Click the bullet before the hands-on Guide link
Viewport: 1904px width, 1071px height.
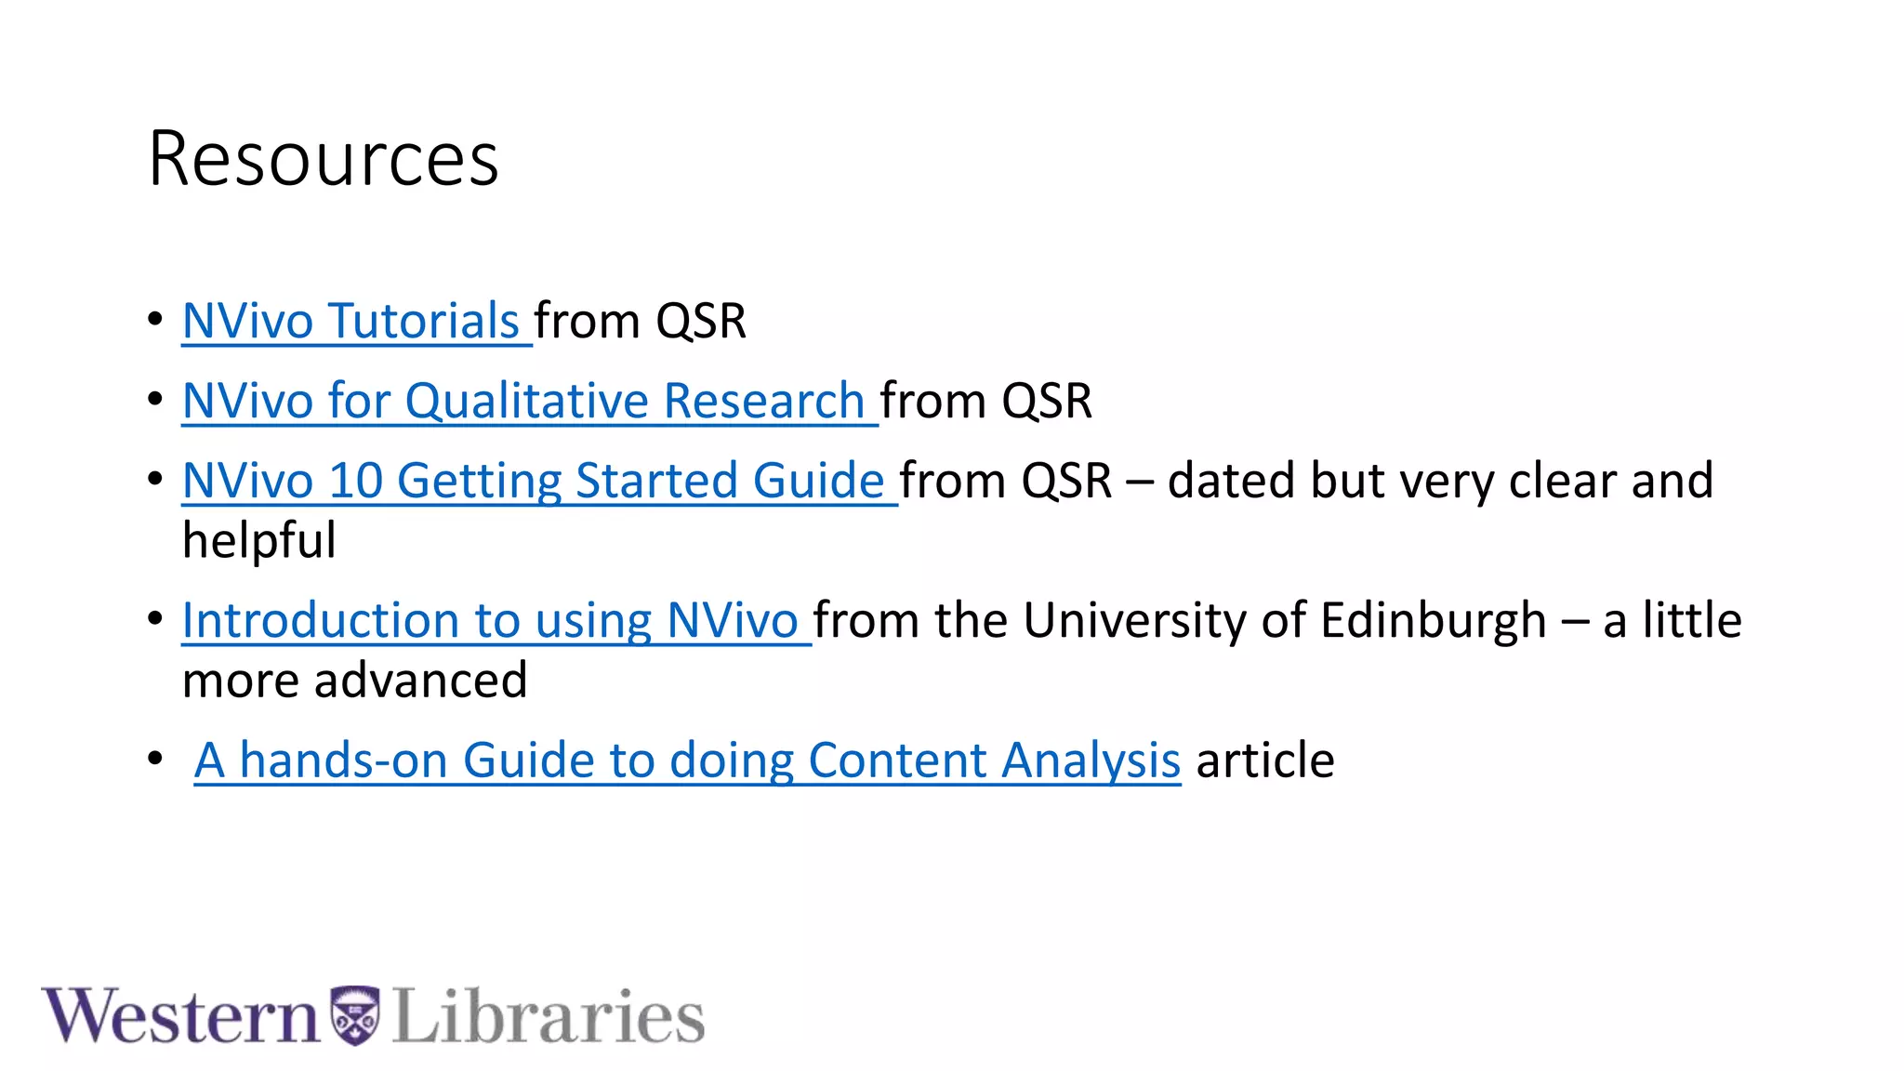tap(155, 759)
